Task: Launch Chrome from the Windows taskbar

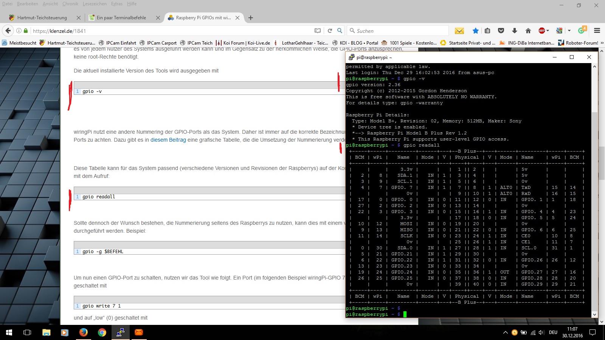Action: 102,332
